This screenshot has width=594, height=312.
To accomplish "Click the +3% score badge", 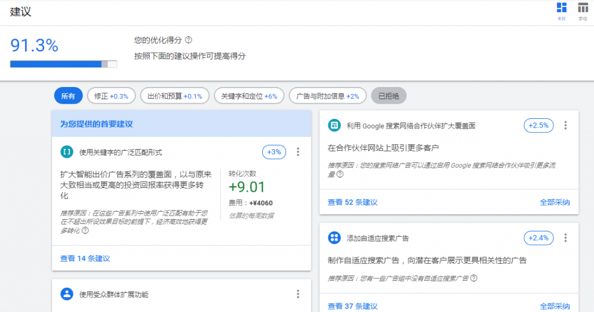I will point(274,152).
